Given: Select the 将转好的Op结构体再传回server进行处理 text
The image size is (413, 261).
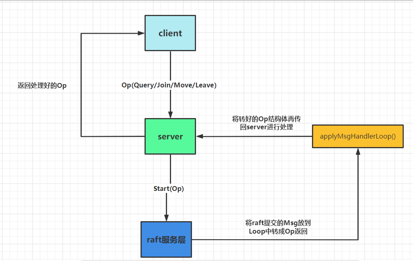Looking at the screenshot, I should click(x=266, y=123).
